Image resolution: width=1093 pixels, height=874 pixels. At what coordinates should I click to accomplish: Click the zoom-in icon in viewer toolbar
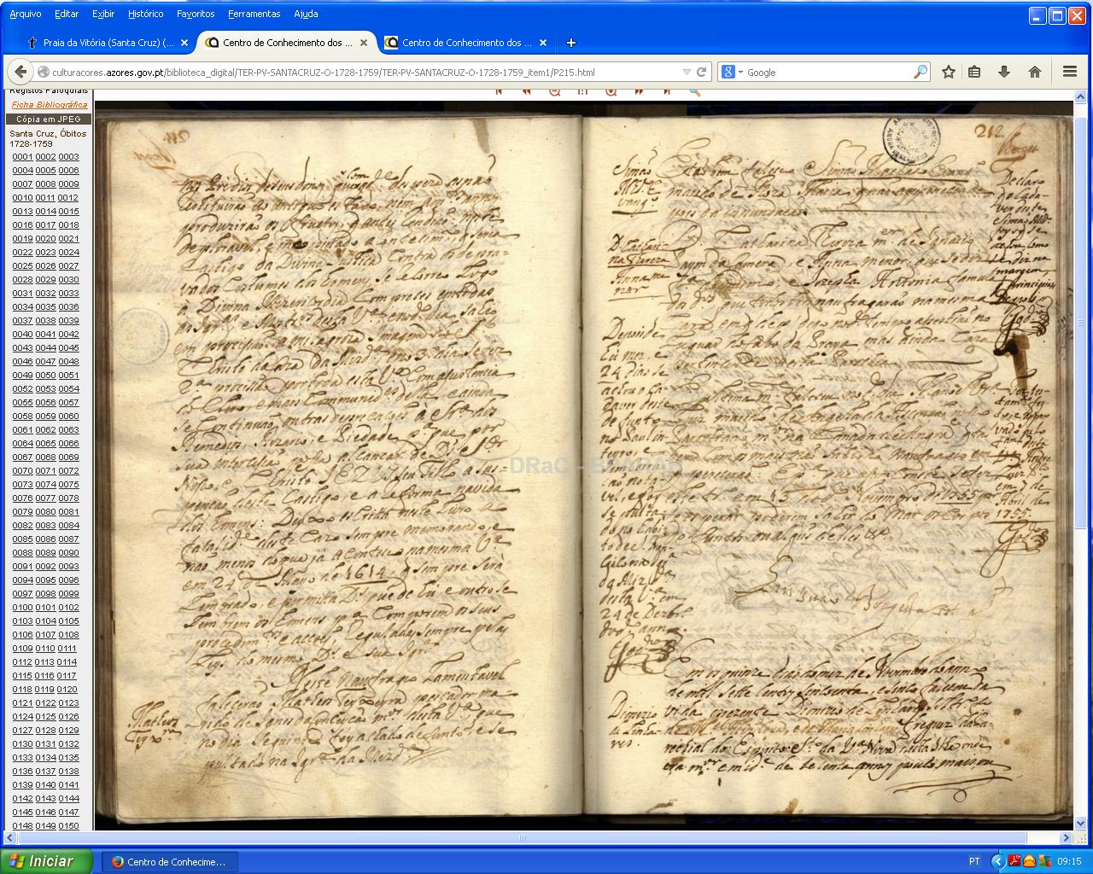611,91
